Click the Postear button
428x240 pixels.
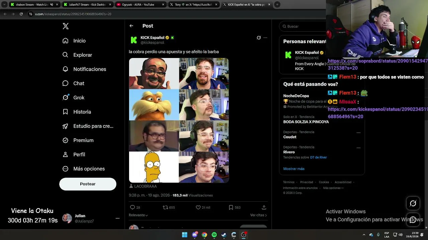pyautogui.click(x=88, y=184)
